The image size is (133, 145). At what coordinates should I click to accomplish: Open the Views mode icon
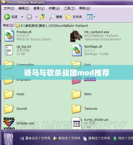90,17
